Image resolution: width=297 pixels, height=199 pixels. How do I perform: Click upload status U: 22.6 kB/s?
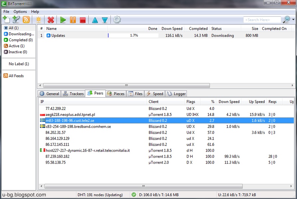[x=237, y=195]
